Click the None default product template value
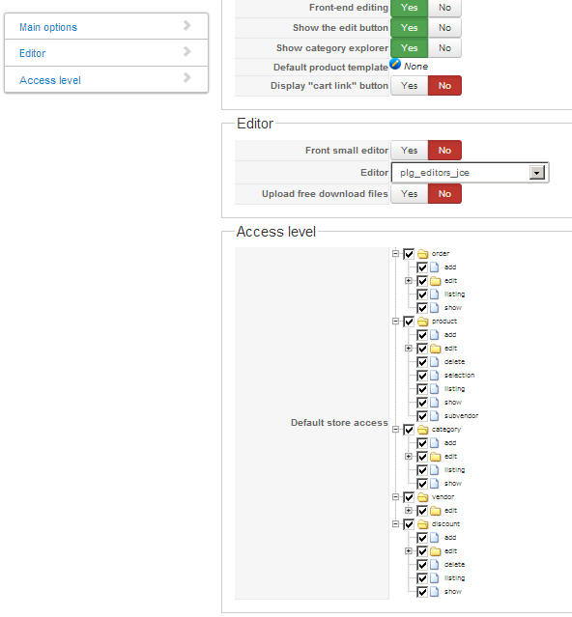 415,67
